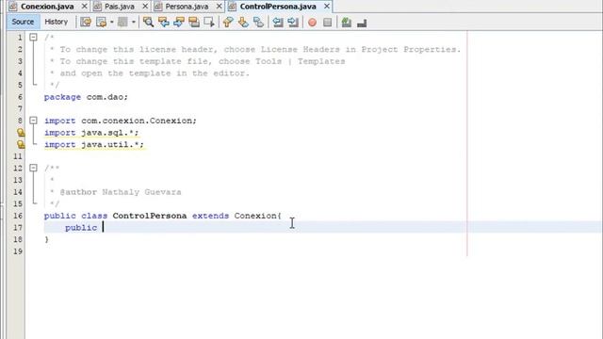Jump to Previous Bookmark icon

coord(228,23)
